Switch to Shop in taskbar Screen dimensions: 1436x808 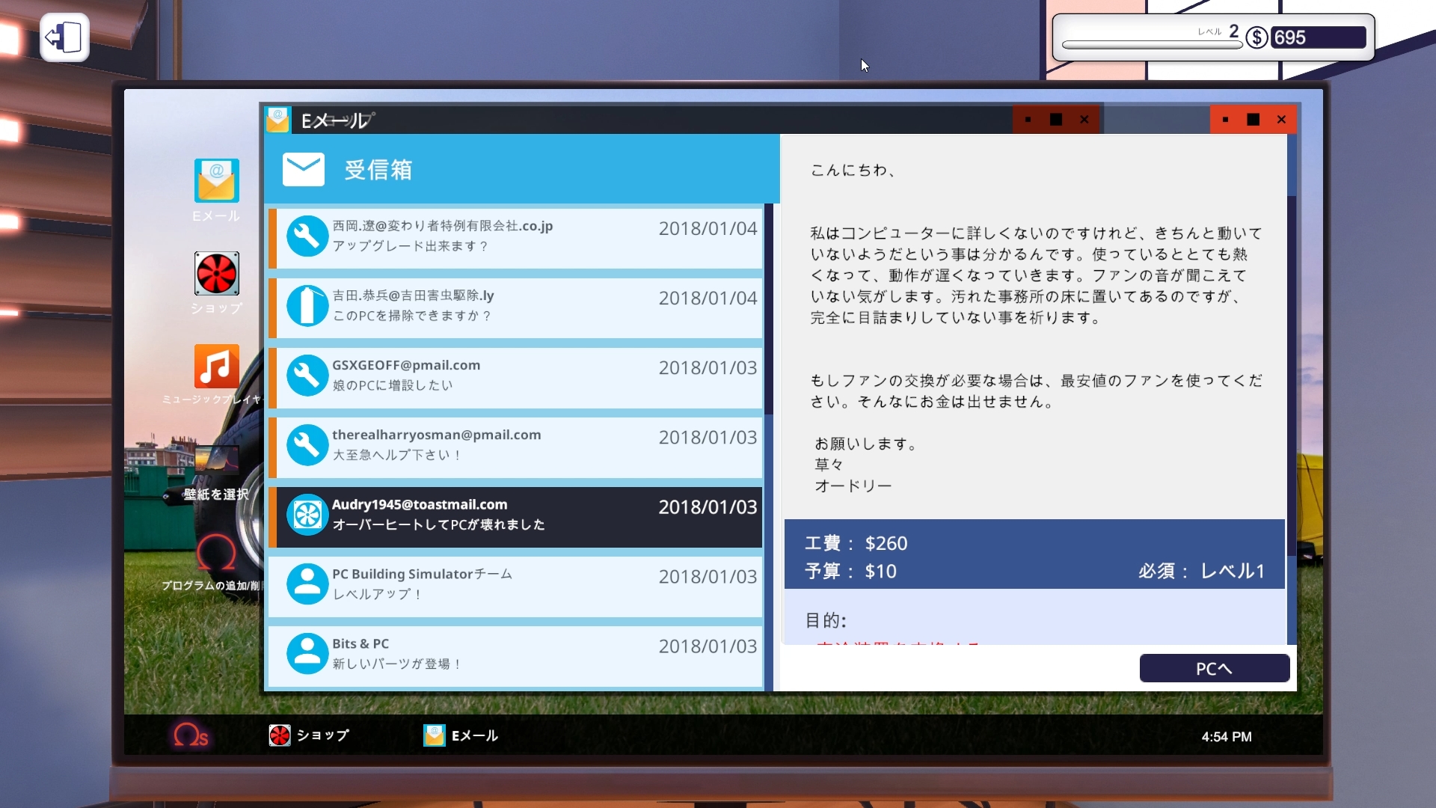click(x=310, y=735)
